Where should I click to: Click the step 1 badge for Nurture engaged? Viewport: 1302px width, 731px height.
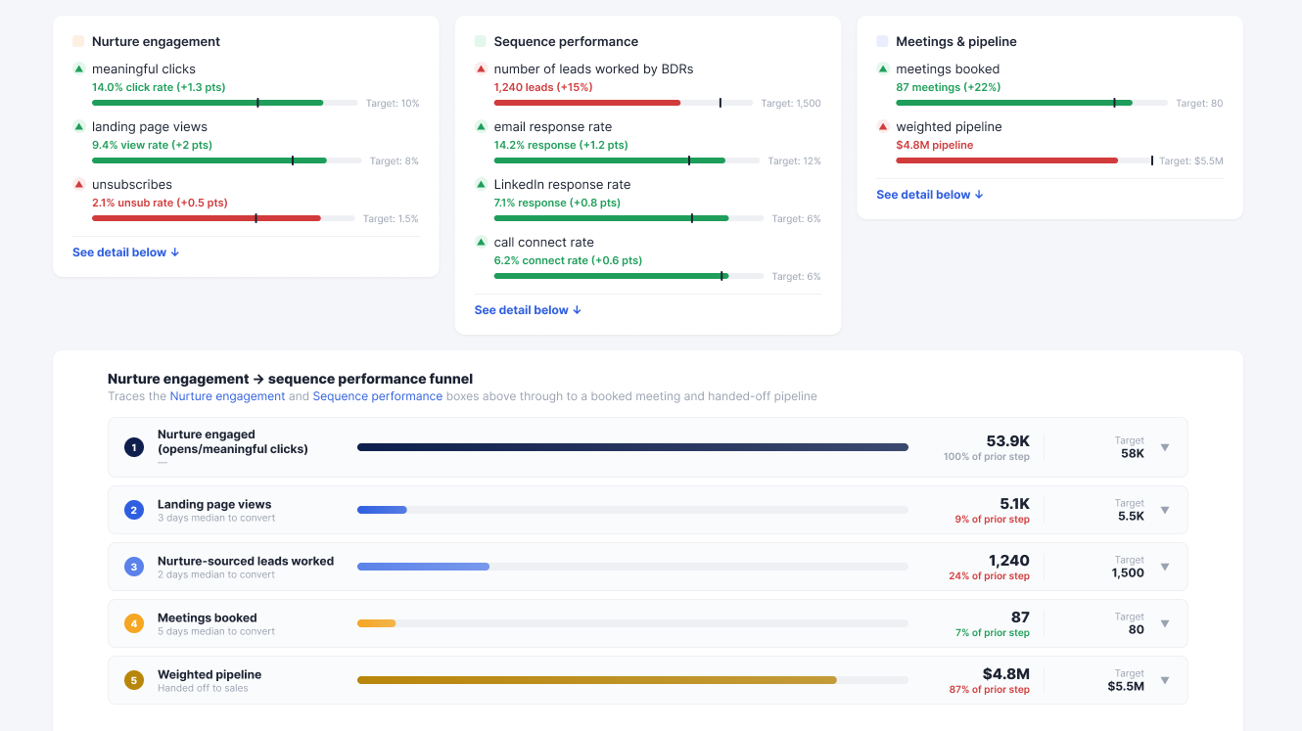(134, 447)
